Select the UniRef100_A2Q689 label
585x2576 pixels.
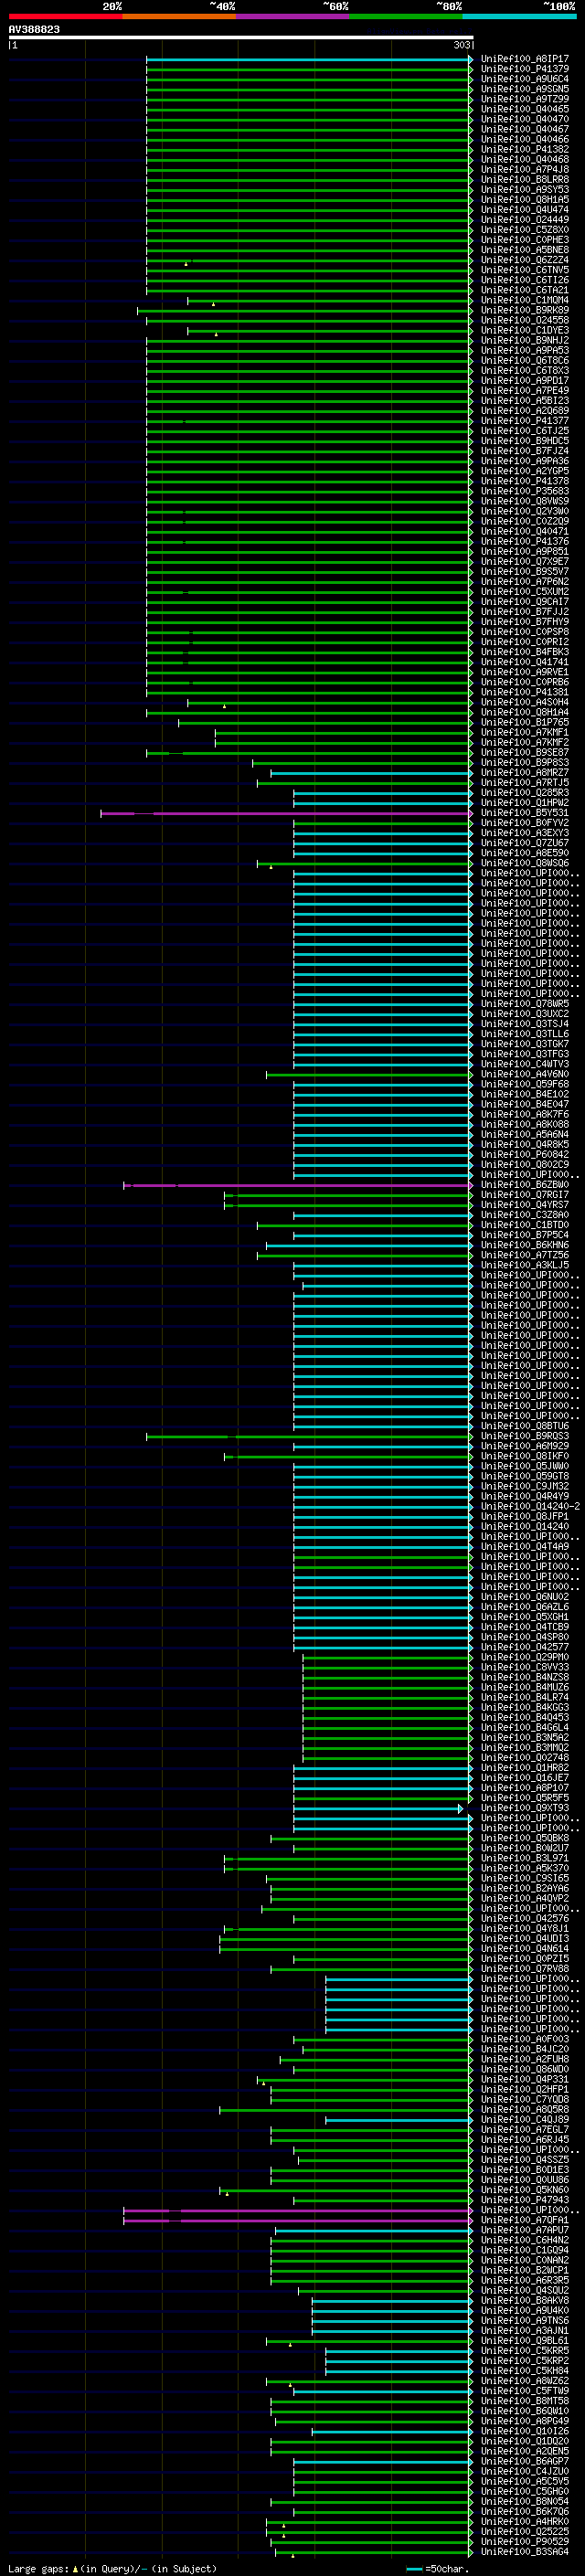[525, 410]
